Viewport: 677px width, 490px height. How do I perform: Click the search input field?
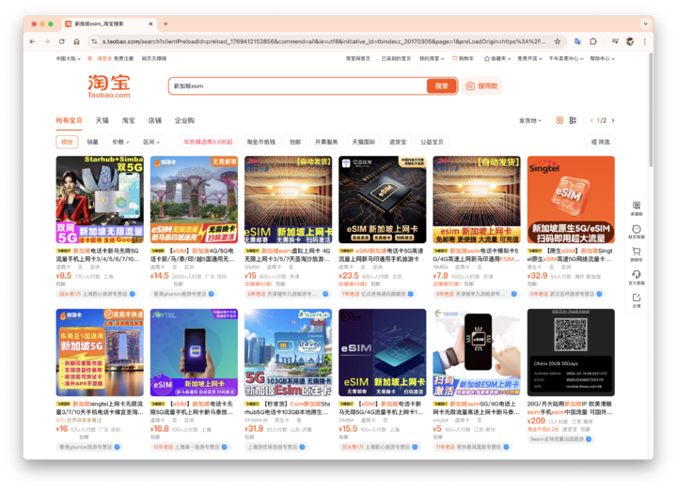pos(298,86)
